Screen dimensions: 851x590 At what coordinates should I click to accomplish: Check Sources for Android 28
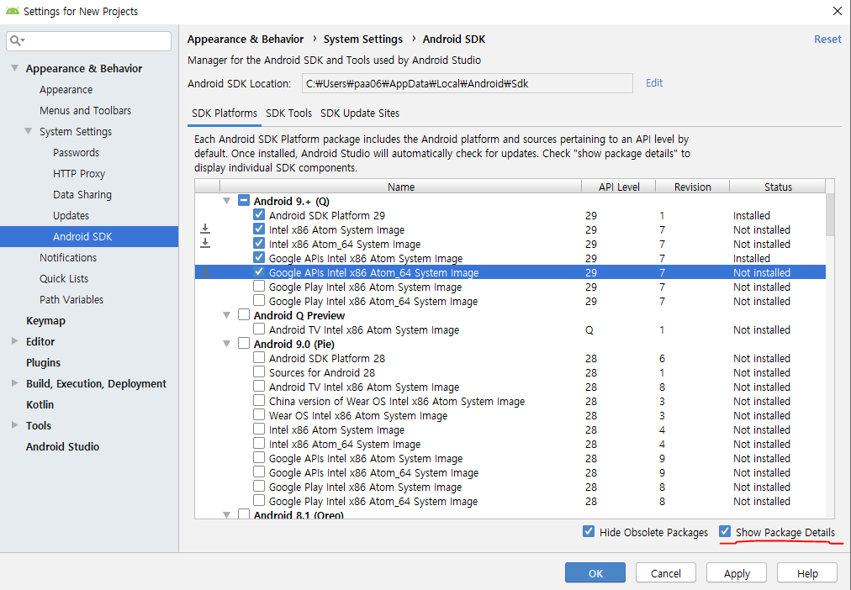[259, 372]
